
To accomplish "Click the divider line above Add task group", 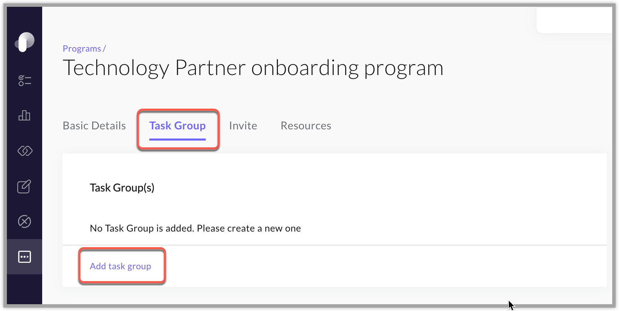I will (335, 245).
